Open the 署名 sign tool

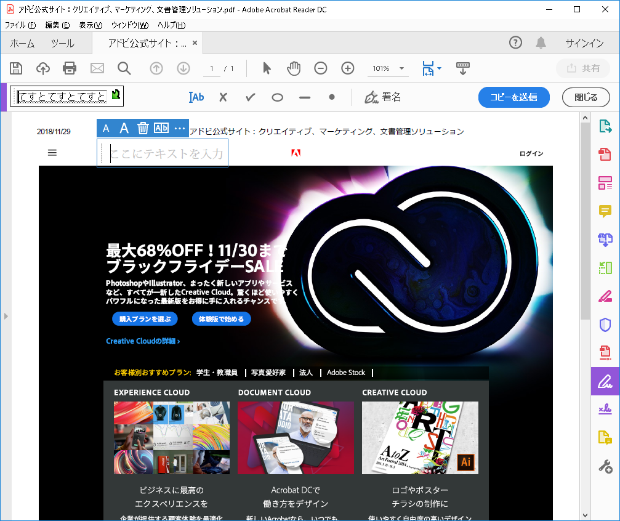click(x=383, y=97)
